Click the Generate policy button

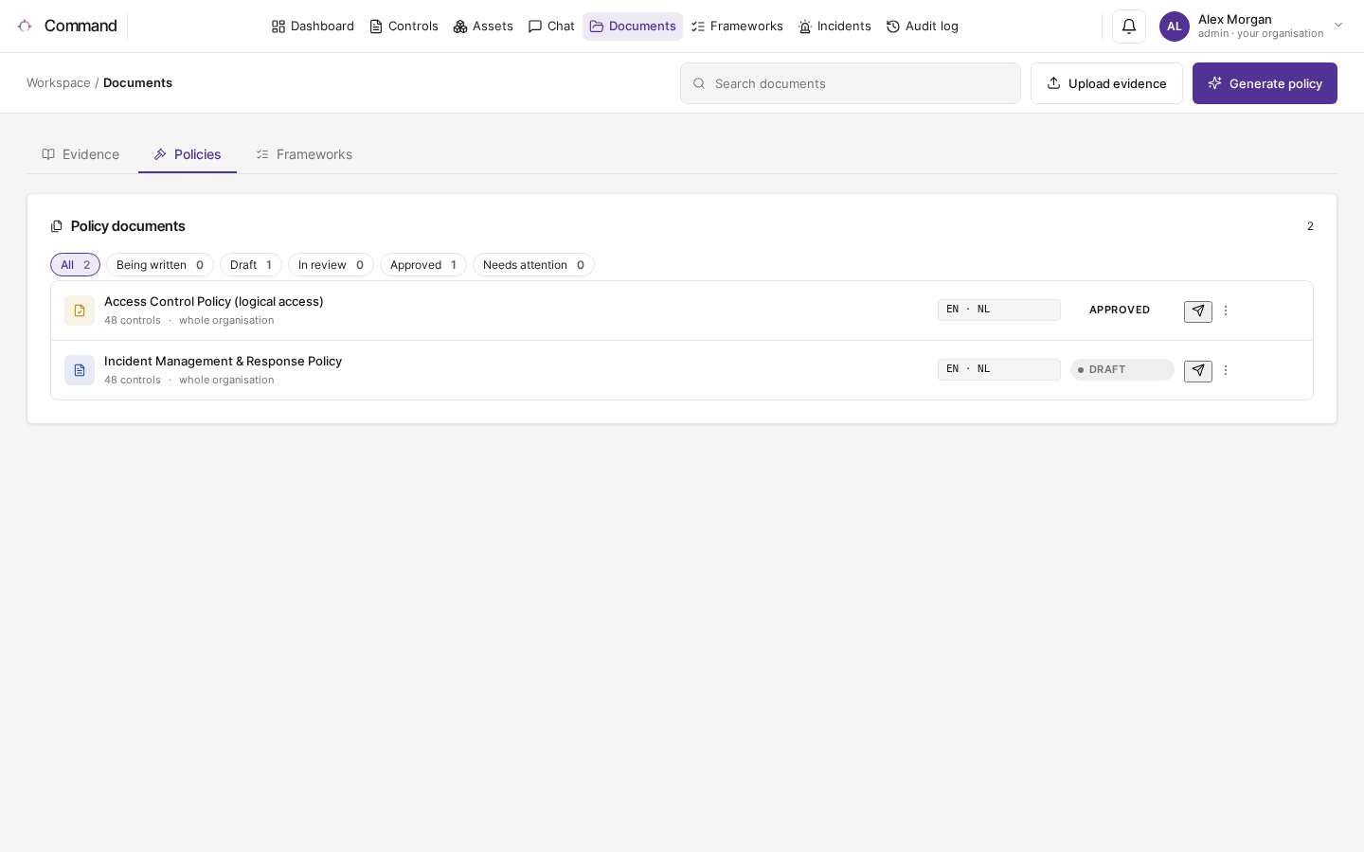[x=1265, y=83]
